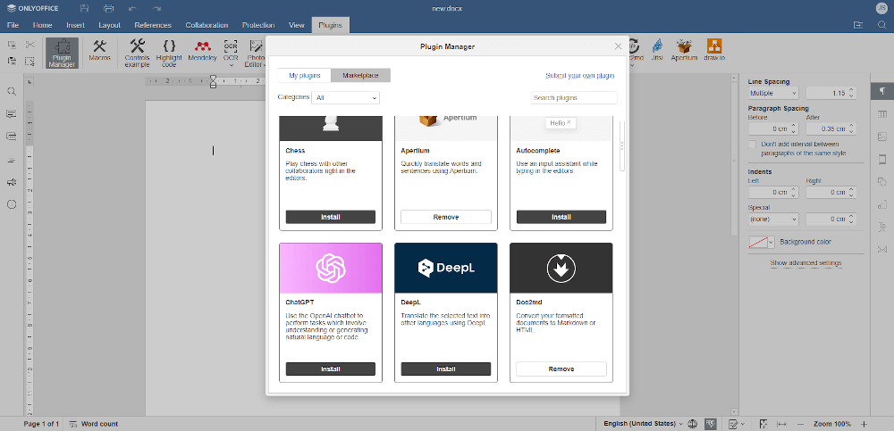This screenshot has height=431, width=894.
Task: Open the Submit your own plugin link
Action: point(580,75)
